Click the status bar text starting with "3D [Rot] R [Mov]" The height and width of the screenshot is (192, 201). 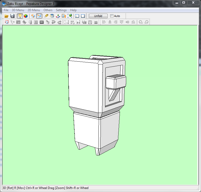click(x=46, y=188)
